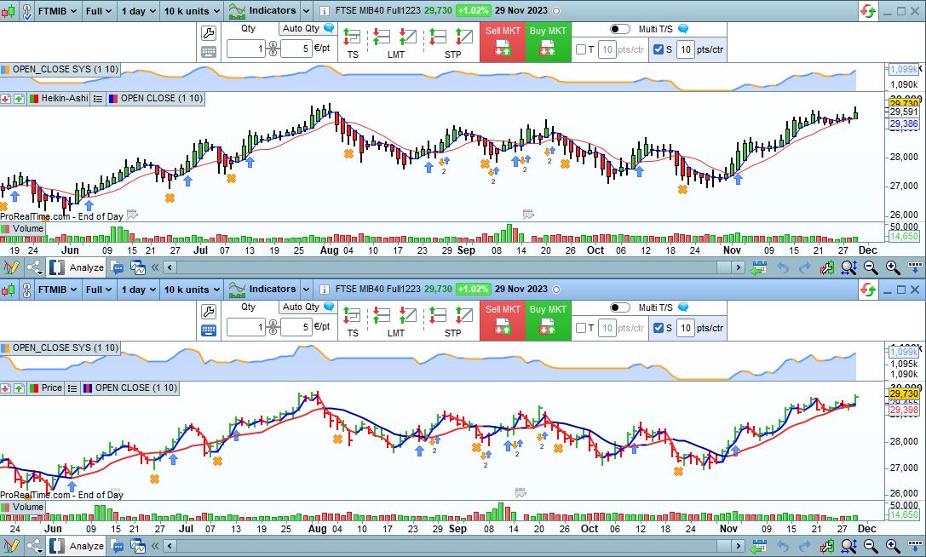Open the 1 day timeframe dropdown in top chart
The height and width of the screenshot is (557, 926).
tap(138, 10)
